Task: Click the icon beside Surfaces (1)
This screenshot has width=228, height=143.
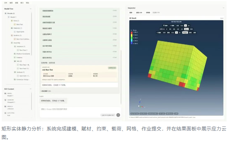Action: pyautogui.click(x=15, y=72)
